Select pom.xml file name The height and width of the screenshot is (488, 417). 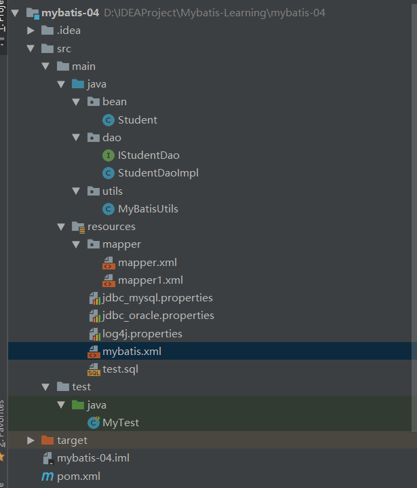pos(79,476)
